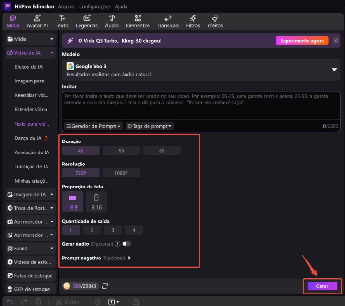
Task: Expand the Fundo section
Action: coord(30,248)
